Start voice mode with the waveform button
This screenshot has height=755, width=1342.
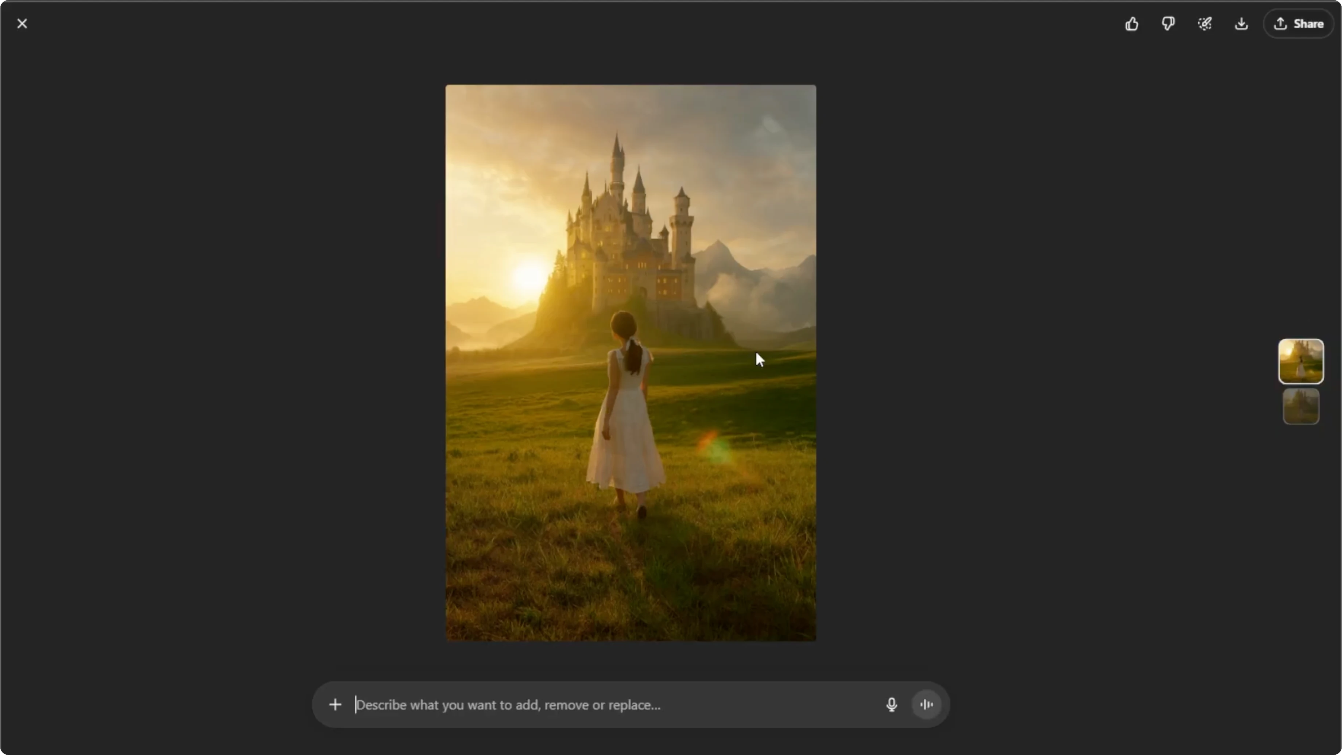926,704
